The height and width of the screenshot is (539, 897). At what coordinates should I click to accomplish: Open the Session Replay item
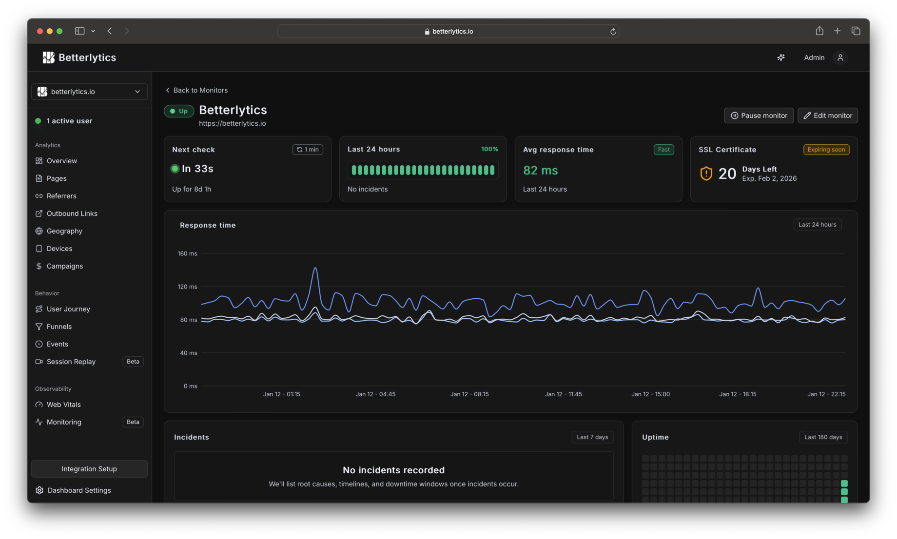coord(71,362)
